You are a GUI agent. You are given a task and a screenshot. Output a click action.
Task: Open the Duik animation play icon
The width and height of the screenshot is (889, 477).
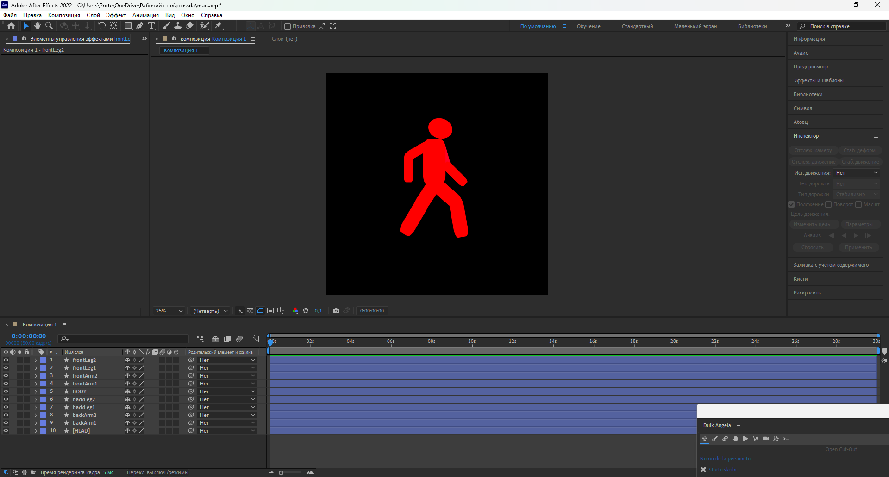(745, 439)
